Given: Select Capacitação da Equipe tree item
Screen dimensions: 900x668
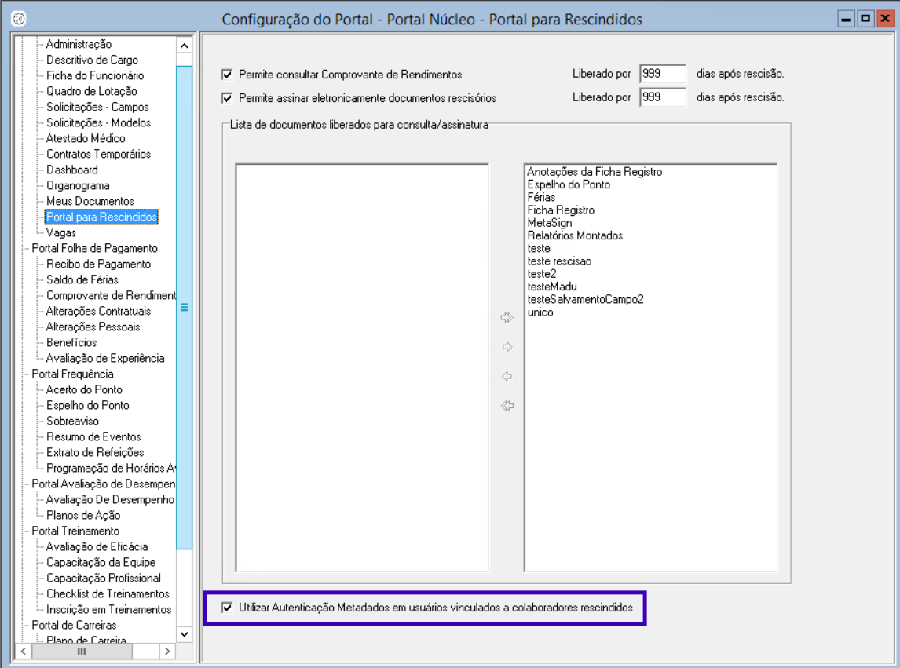Looking at the screenshot, I should pos(101,562).
